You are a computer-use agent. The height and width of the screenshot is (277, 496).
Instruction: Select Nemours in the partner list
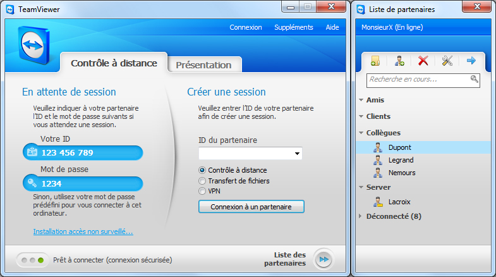[423, 173]
